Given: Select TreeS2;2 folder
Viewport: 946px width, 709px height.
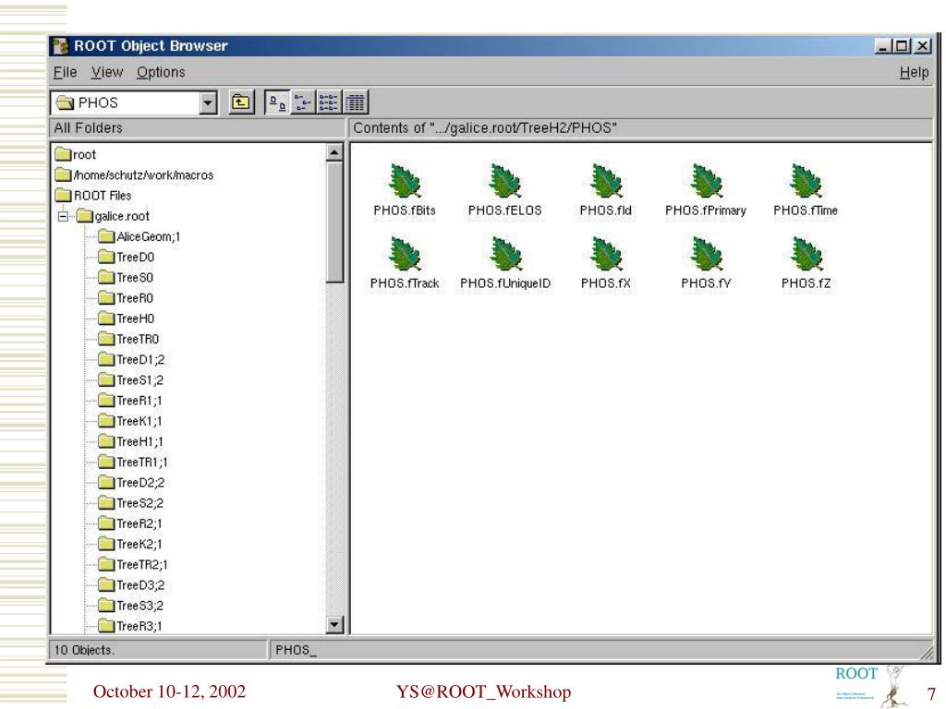Looking at the screenshot, I should [x=130, y=503].
